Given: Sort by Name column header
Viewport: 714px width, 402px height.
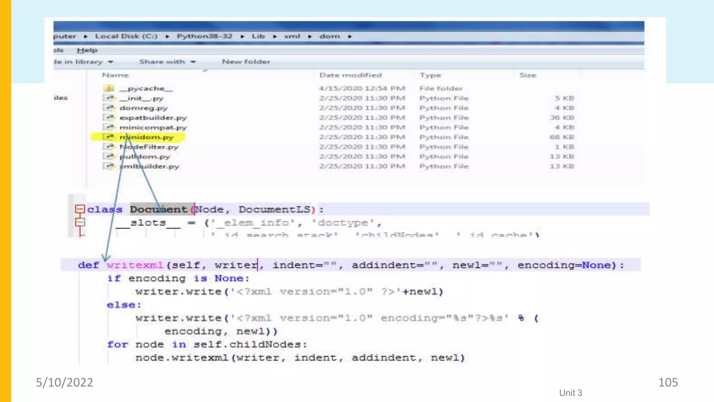Looking at the screenshot, I should point(115,75).
